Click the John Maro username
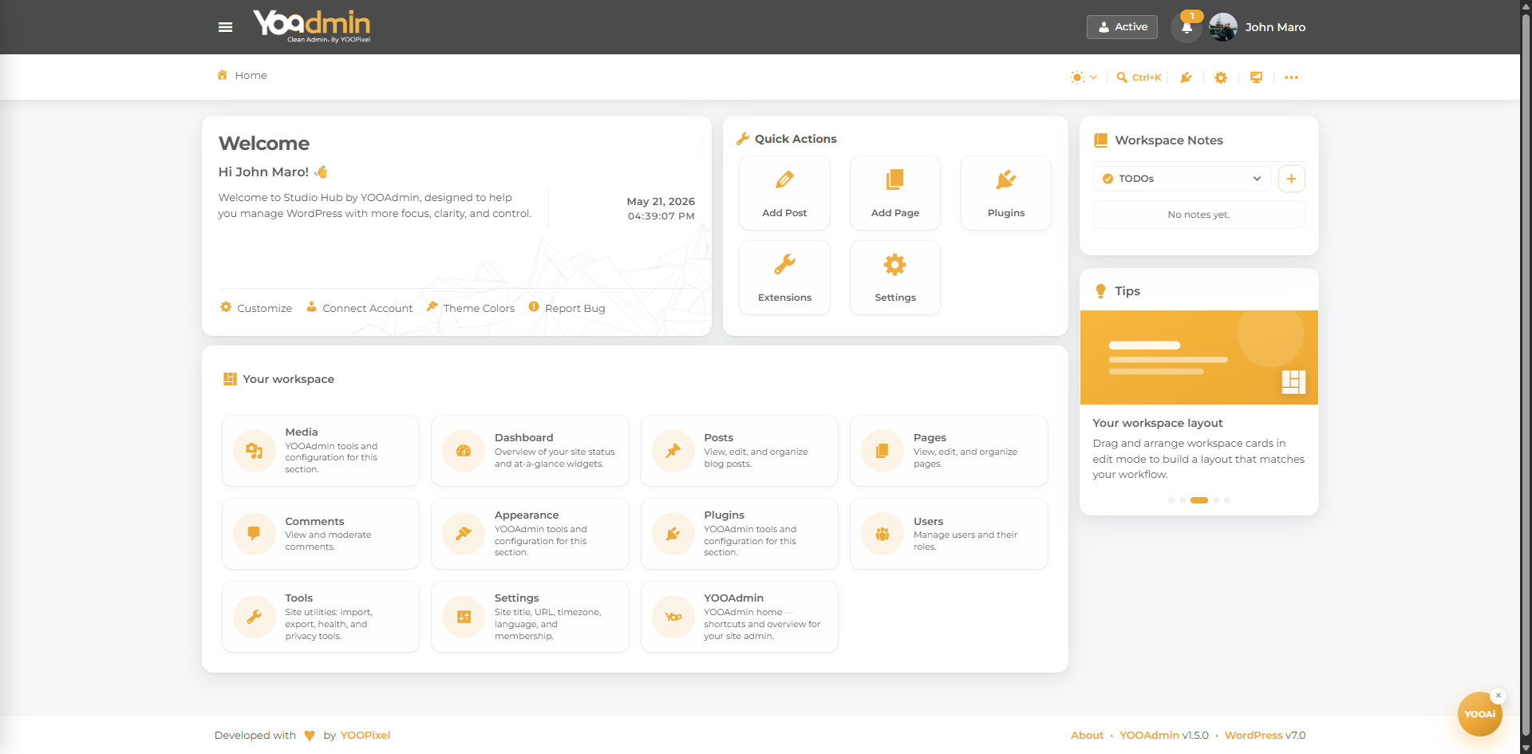Viewport: 1532px width, 754px height. pos(1275,27)
